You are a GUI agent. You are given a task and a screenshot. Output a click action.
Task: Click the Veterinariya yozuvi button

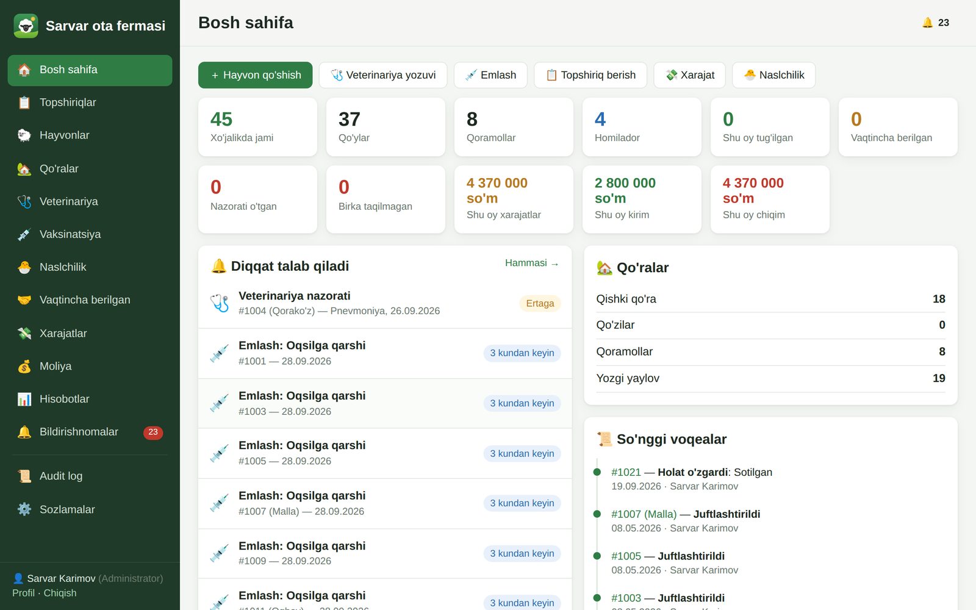(x=383, y=75)
